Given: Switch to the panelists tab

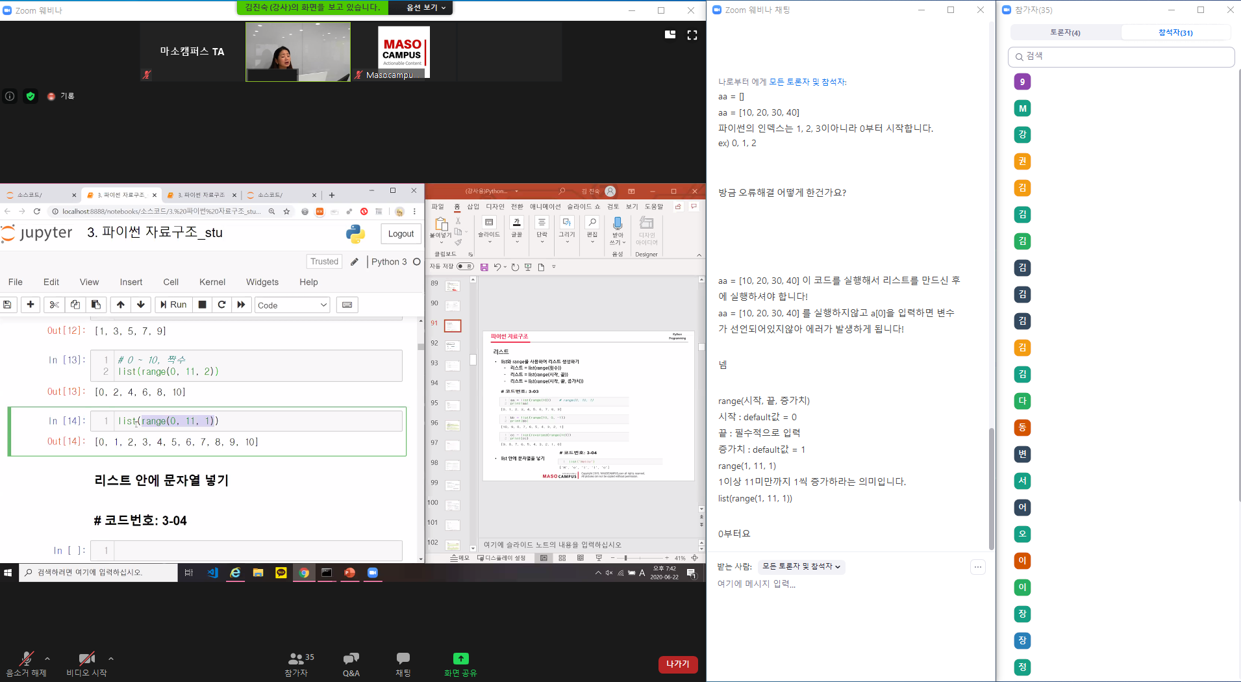Looking at the screenshot, I should click(x=1065, y=32).
